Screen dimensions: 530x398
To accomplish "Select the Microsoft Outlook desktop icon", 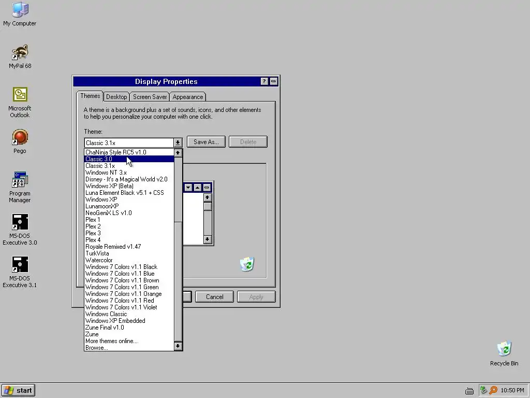I will coord(20,103).
